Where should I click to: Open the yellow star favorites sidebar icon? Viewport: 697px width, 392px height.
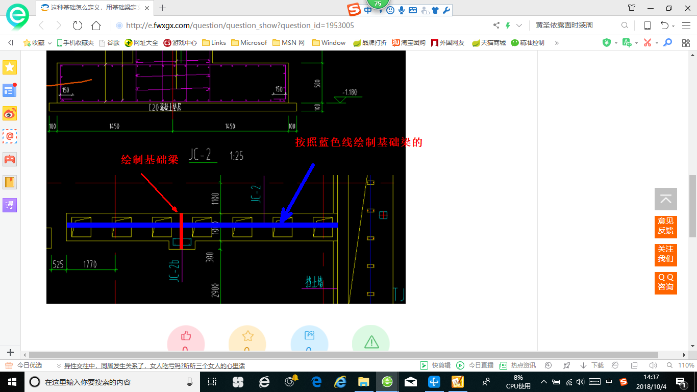pos(10,67)
